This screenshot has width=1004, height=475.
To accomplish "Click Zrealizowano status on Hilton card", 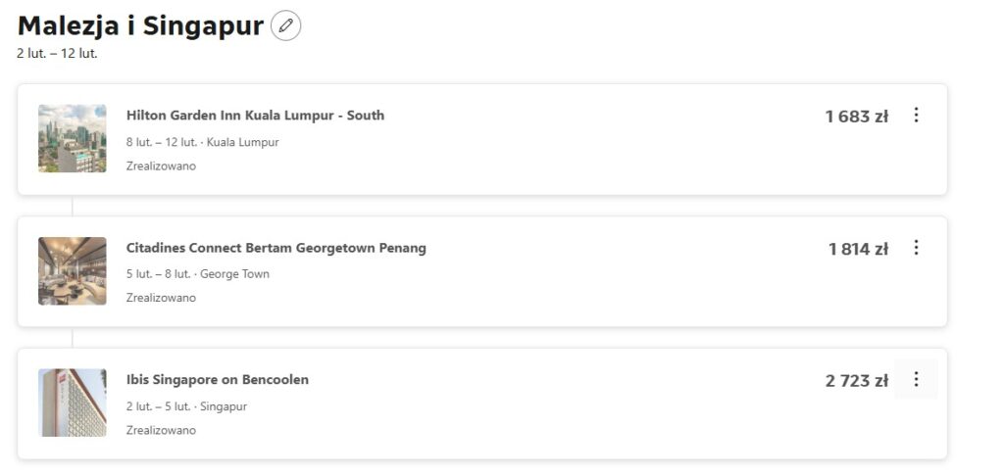I will [x=161, y=166].
